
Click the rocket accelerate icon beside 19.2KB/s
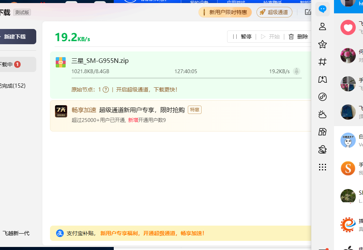[x=297, y=71]
